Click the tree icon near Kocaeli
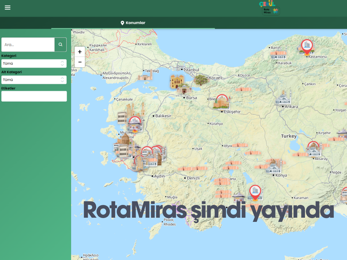The height and width of the screenshot is (260, 347). point(201,80)
